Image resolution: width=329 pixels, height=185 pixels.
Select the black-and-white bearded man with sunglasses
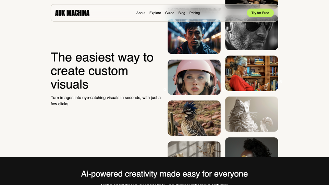252,32
